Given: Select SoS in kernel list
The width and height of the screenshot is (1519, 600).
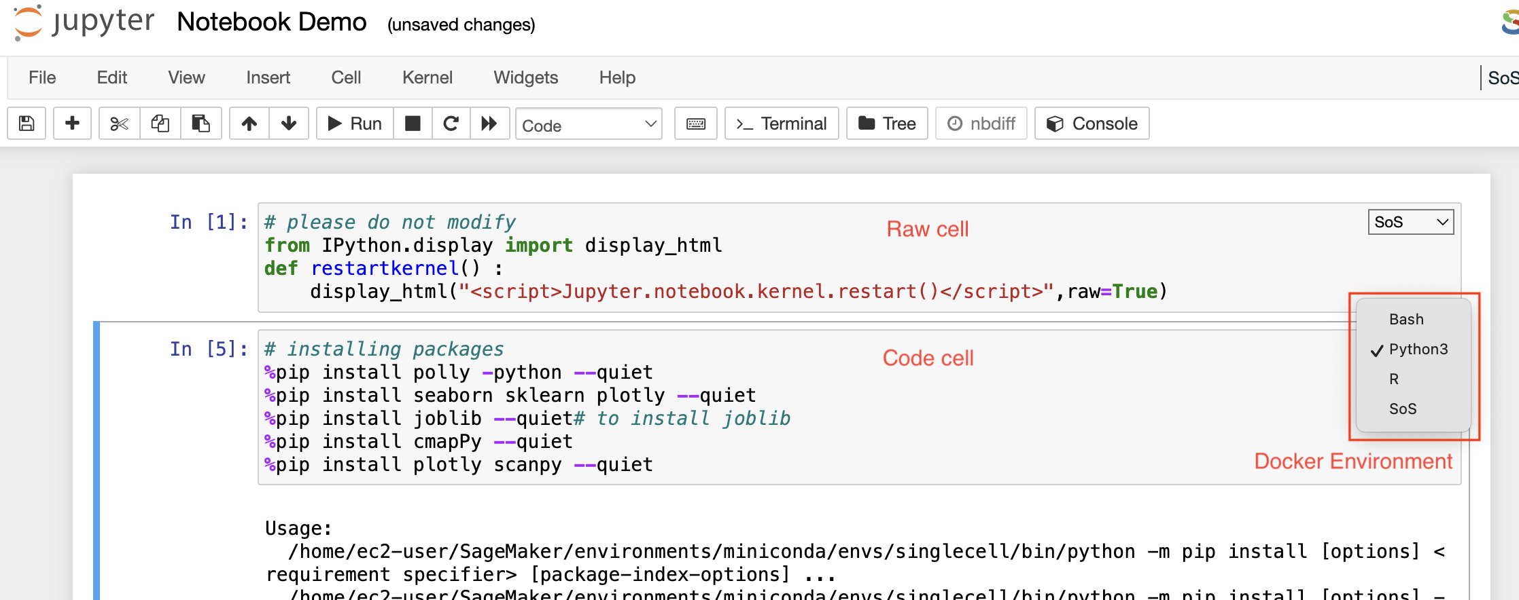Looking at the screenshot, I should tap(1413, 409).
